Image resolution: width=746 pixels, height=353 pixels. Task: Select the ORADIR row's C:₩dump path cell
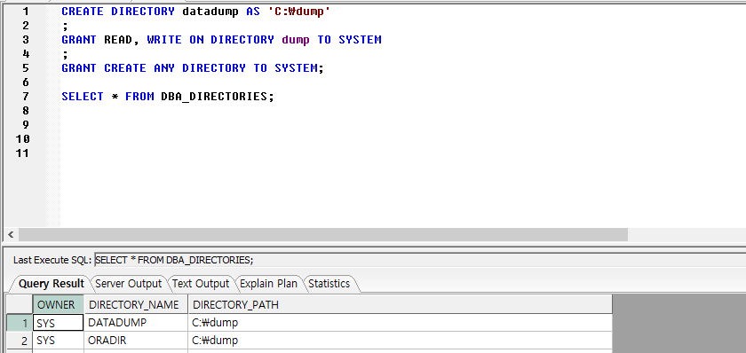pyautogui.click(x=401, y=341)
